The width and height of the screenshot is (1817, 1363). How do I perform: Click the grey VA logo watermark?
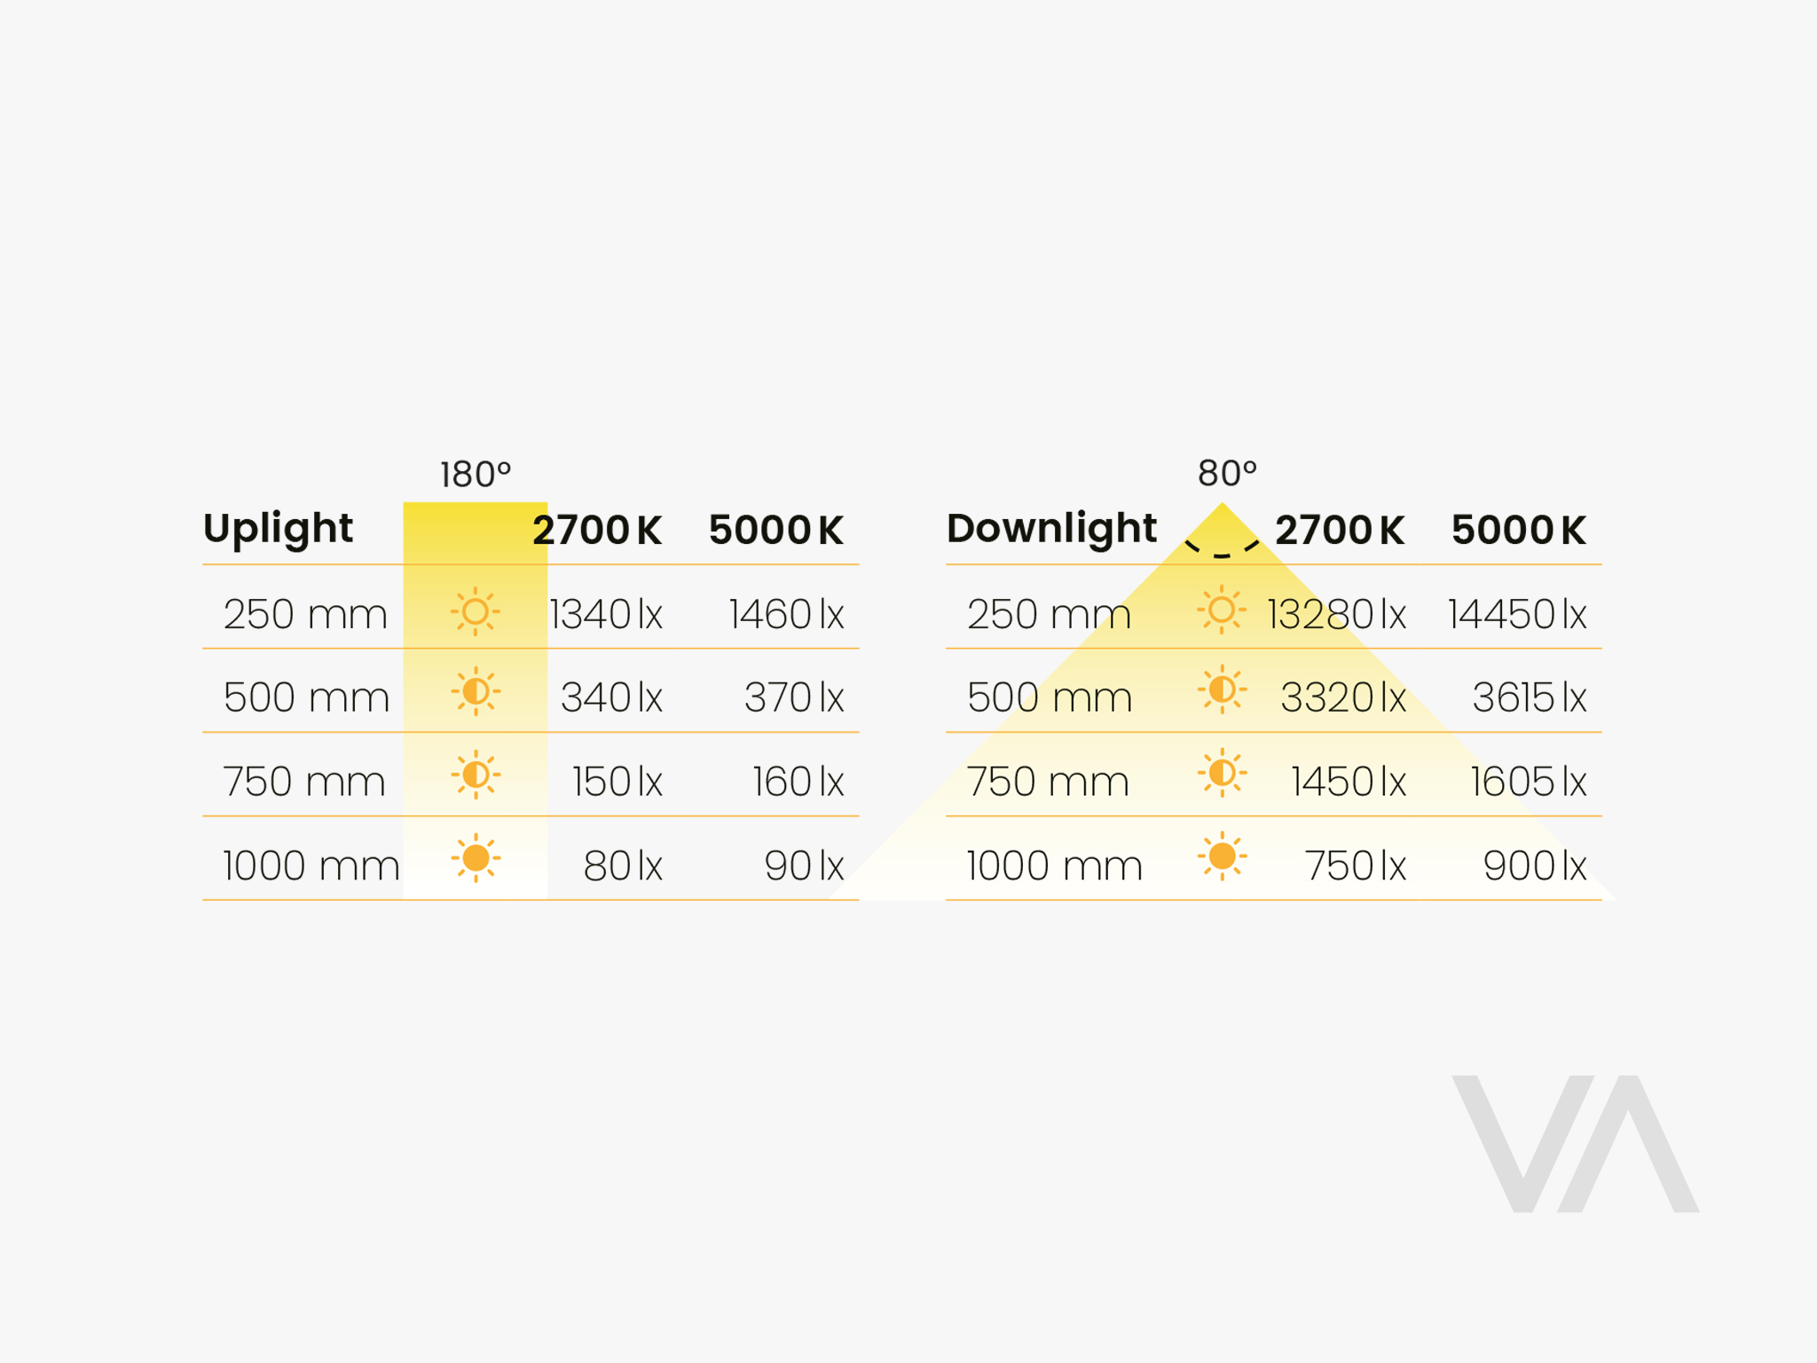[1575, 1143]
